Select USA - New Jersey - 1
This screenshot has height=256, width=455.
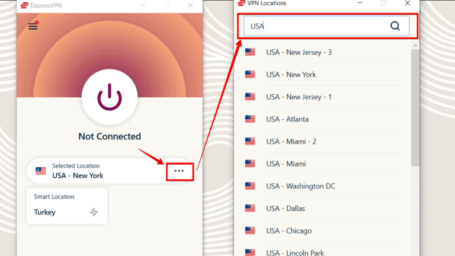[x=299, y=97]
